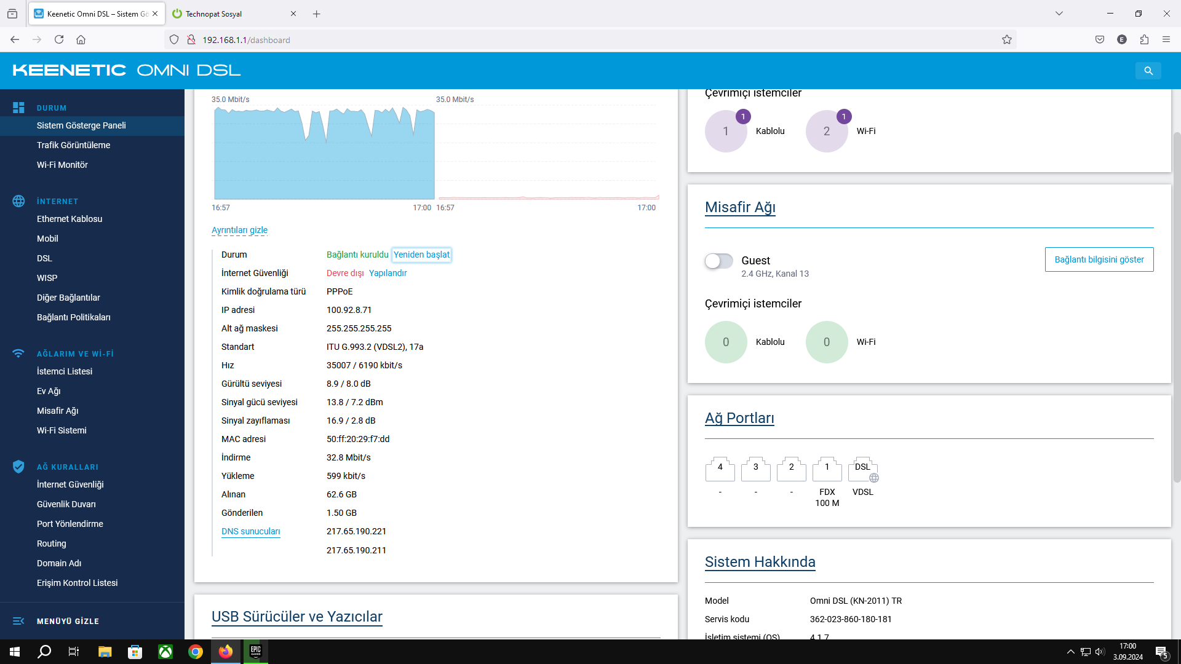Click the İnternet globe icon in the sidebar
This screenshot has width=1181, height=664.
click(x=18, y=201)
